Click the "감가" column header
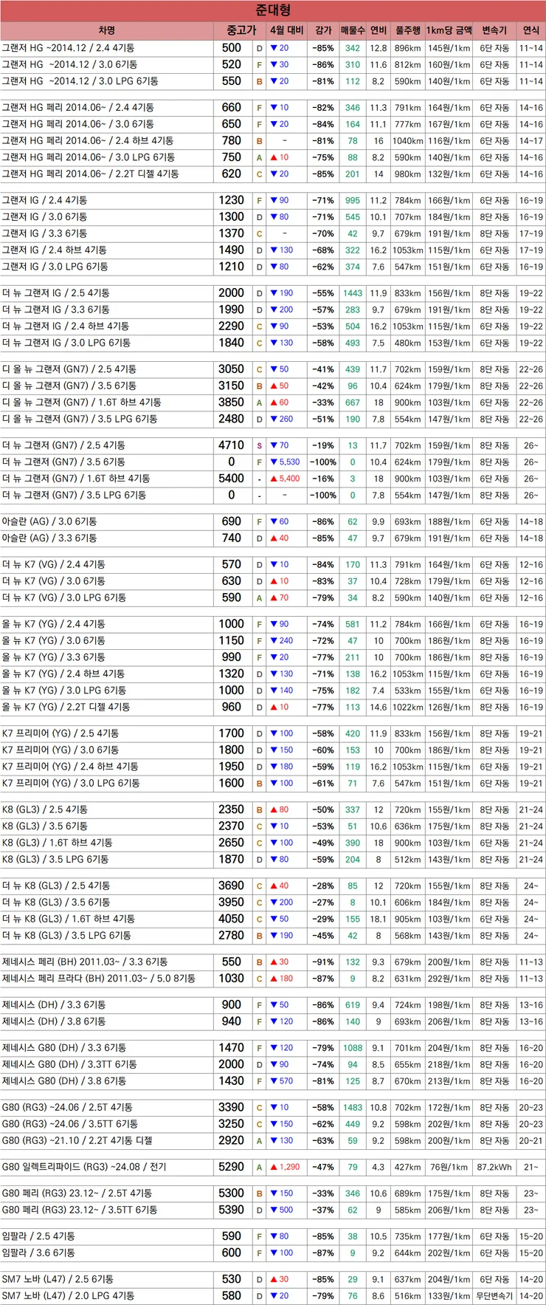546x1305 pixels. 323,30
